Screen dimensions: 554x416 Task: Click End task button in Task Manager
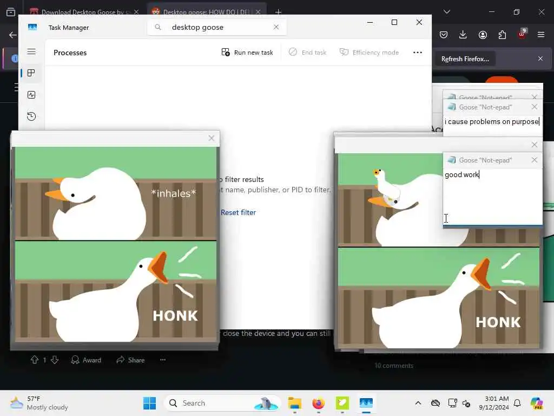(x=307, y=53)
